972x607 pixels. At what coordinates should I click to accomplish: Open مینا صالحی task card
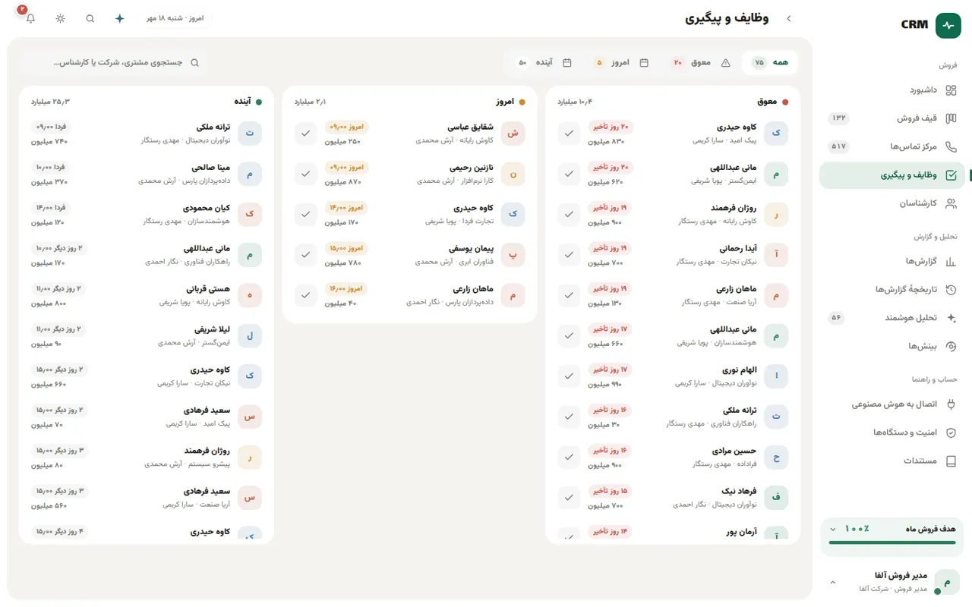point(147,174)
